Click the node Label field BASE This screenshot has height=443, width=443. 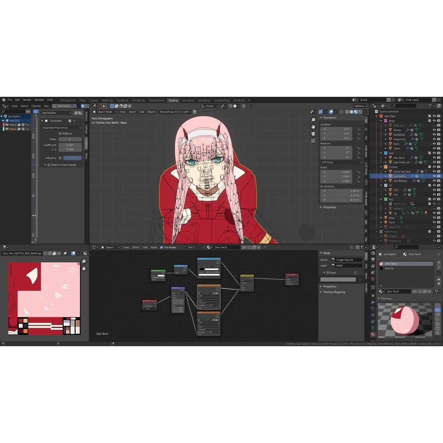coord(346,265)
